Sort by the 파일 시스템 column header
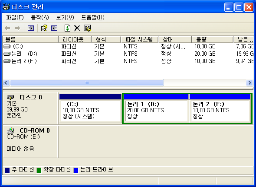Screen dimensions: 256x187 139,39
